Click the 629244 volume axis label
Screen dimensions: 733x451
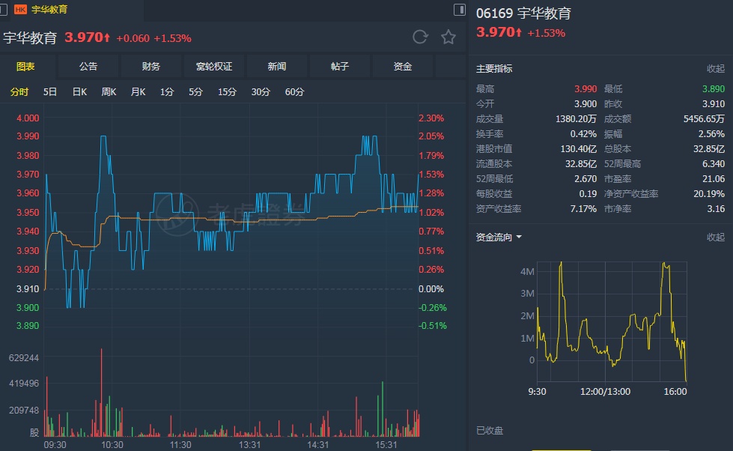pyautogui.click(x=24, y=358)
